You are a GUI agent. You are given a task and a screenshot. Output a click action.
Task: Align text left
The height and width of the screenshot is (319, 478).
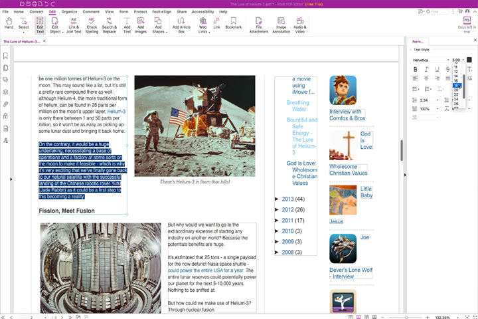(415, 78)
